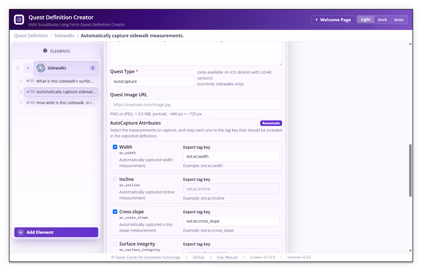Select quest #101 sidewalk surface item

[61, 81]
